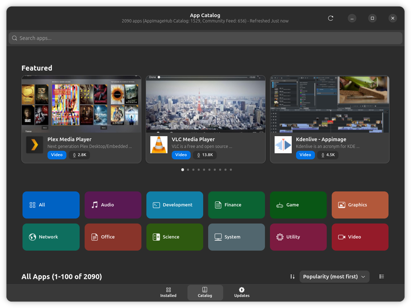The height and width of the screenshot is (308, 411).
Task: Click the Kdenlive app icon
Action: [x=283, y=145]
